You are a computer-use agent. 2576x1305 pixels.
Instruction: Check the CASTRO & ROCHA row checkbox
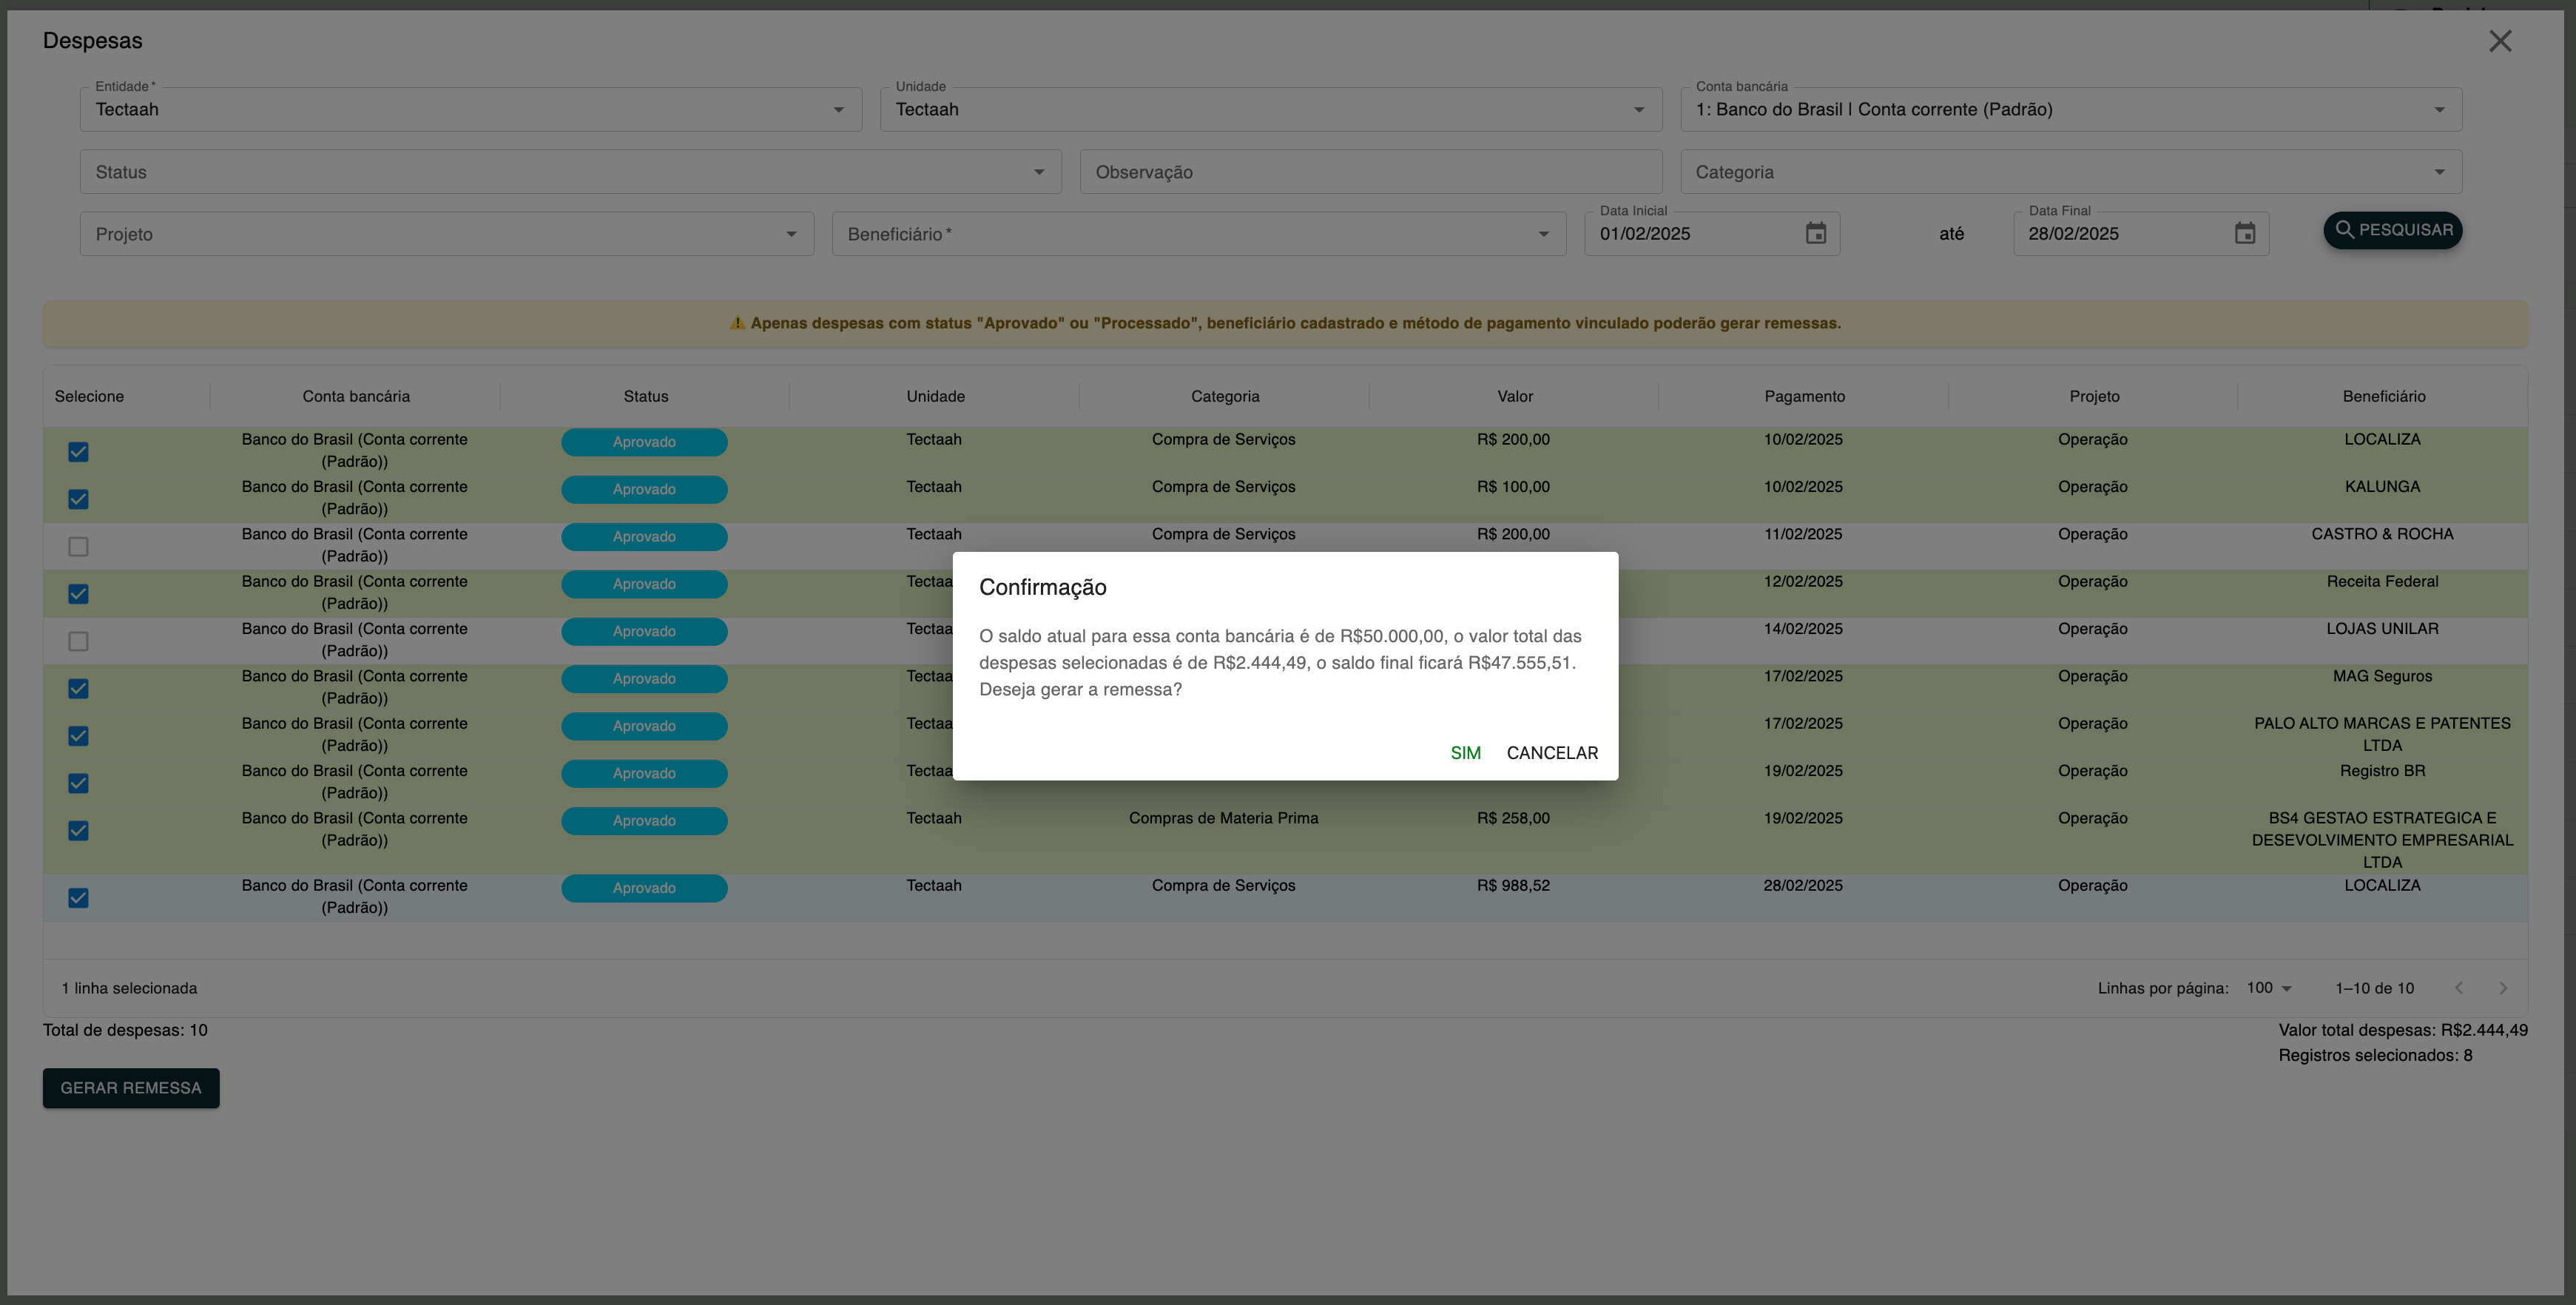(x=78, y=547)
